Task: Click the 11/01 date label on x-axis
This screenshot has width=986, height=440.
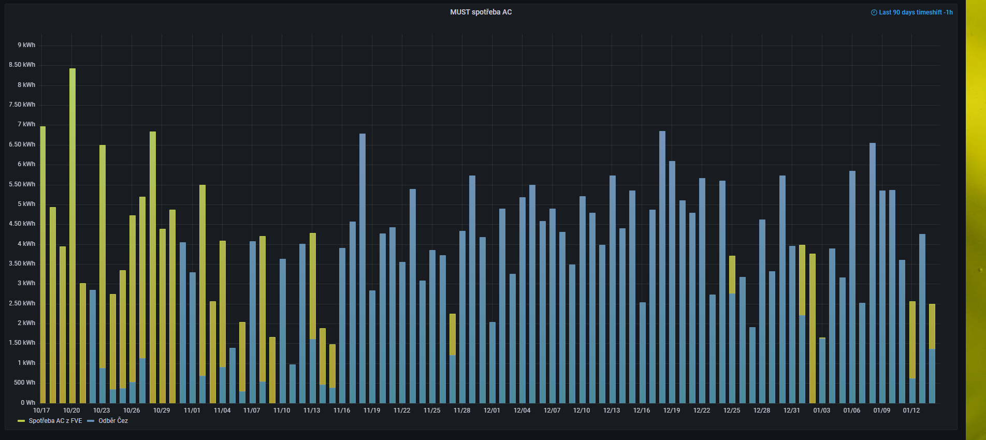Action: pyautogui.click(x=192, y=410)
